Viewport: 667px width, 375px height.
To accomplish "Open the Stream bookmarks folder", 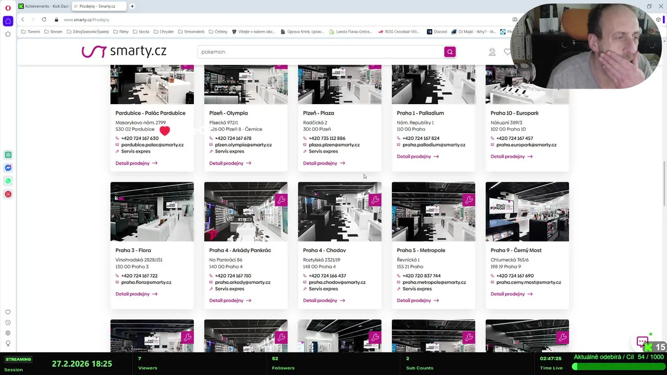I will (x=53, y=32).
